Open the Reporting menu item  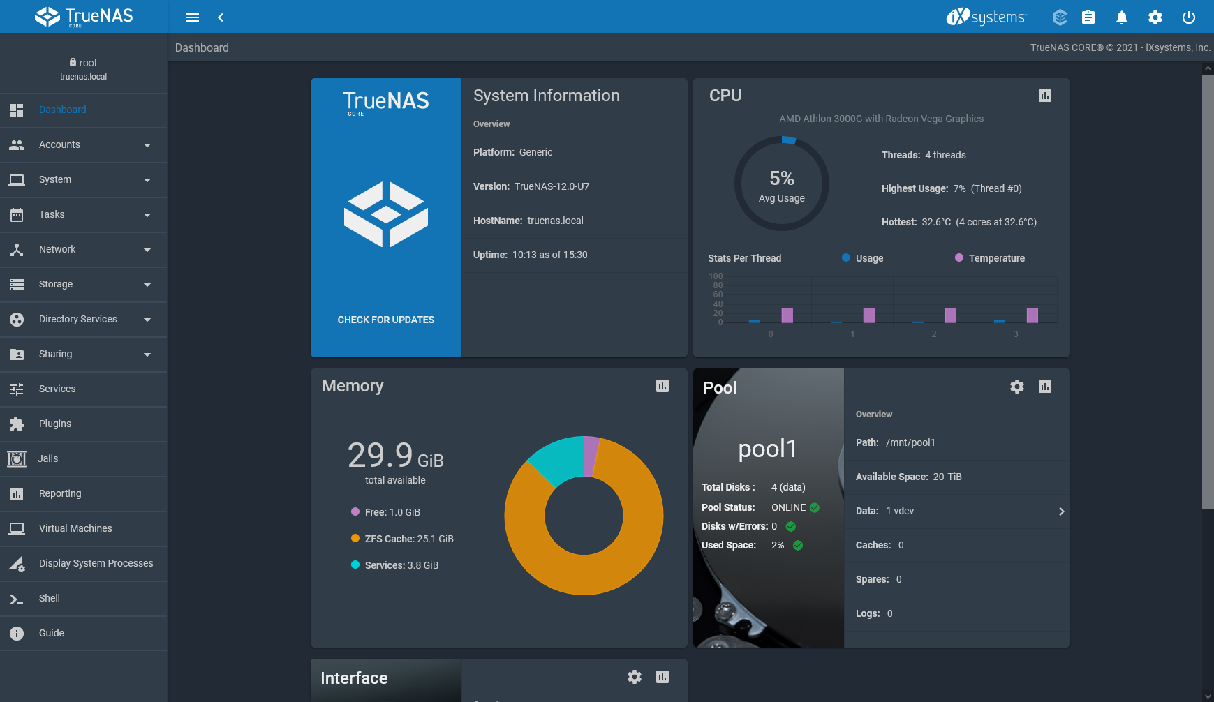coord(84,494)
